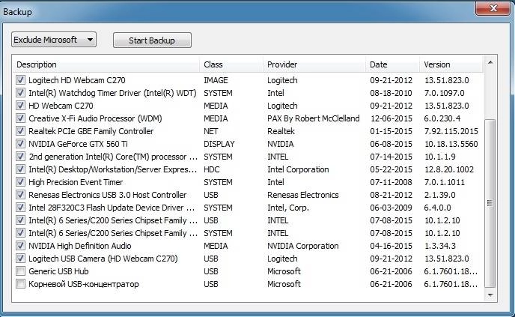Select Realtek PCIe GBE Family Controller text
515x317 pixels.
click(91, 131)
